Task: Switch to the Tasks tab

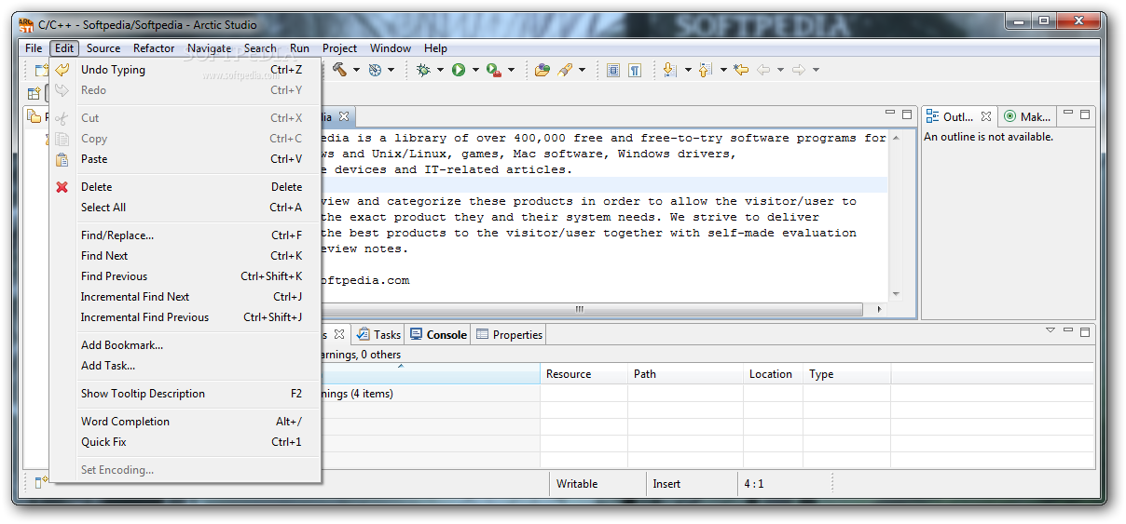Action: [379, 334]
